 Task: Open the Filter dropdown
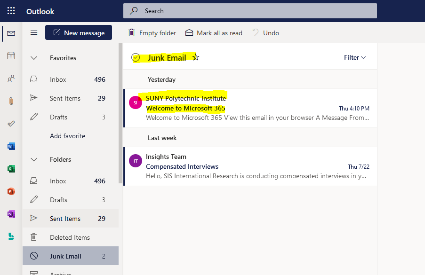[355, 57]
